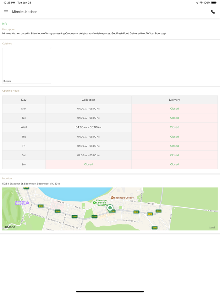Open the hamburger menu
220x294 pixels.
click(x=6, y=12)
